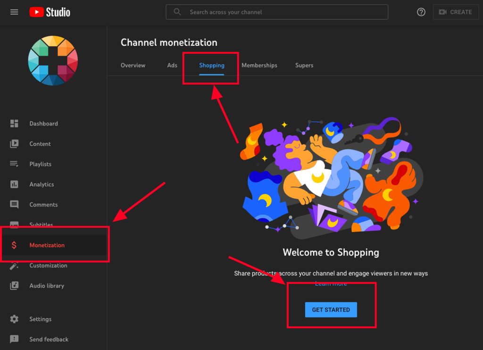
Task: Click the GET STARTED button
Action: (x=331, y=309)
